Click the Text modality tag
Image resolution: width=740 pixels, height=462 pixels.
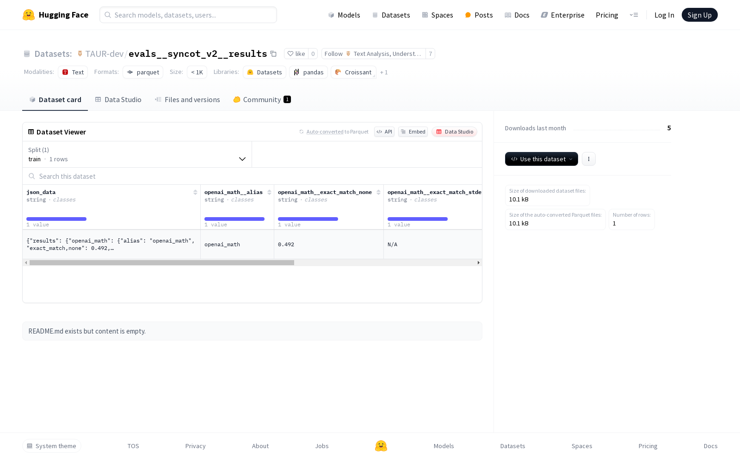point(73,72)
